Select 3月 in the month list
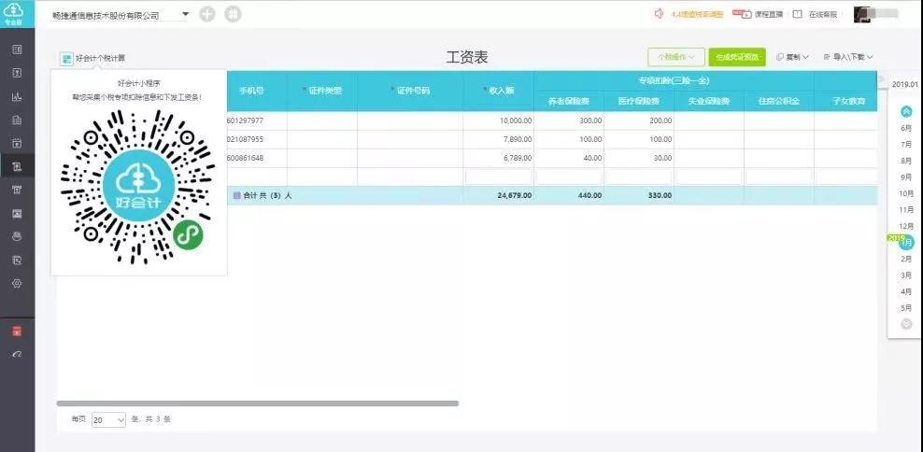 tap(906, 275)
